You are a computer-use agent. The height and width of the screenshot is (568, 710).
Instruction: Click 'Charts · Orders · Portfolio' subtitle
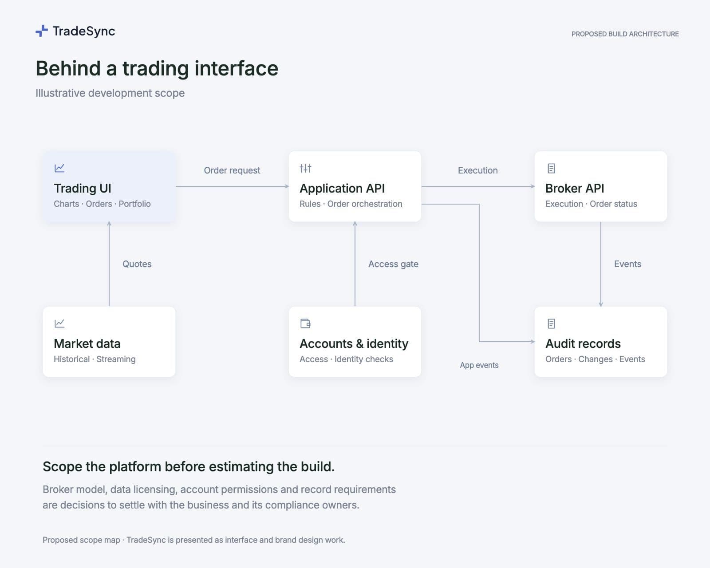pyautogui.click(x=102, y=204)
